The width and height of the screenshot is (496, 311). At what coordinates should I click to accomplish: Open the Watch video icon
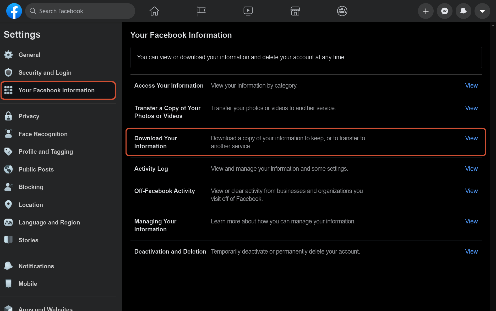(248, 11)
